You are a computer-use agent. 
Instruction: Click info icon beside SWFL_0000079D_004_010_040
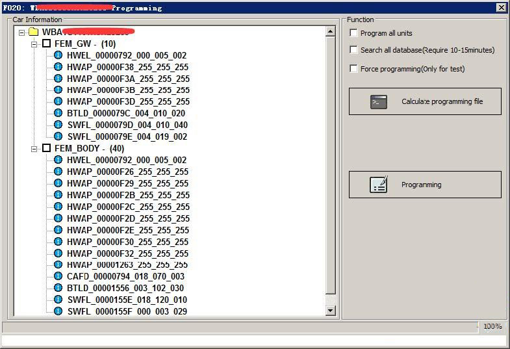[x=58, y=125]
